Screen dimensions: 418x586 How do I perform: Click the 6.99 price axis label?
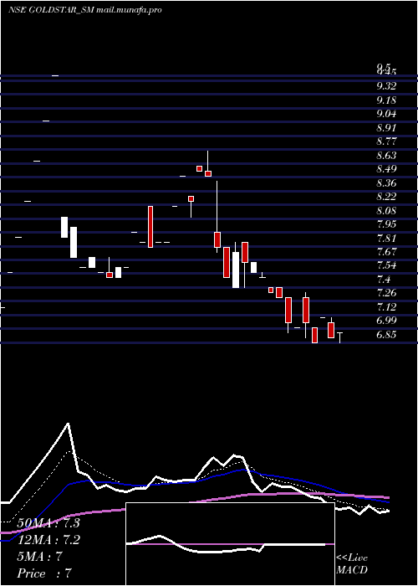click(x=386, y=321)
